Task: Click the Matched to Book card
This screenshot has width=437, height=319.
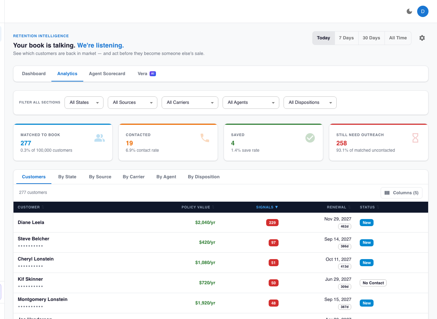Action: point(63,142)
